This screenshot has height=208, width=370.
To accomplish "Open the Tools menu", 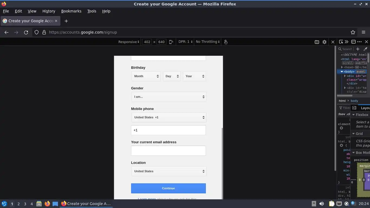I will 92,11.
